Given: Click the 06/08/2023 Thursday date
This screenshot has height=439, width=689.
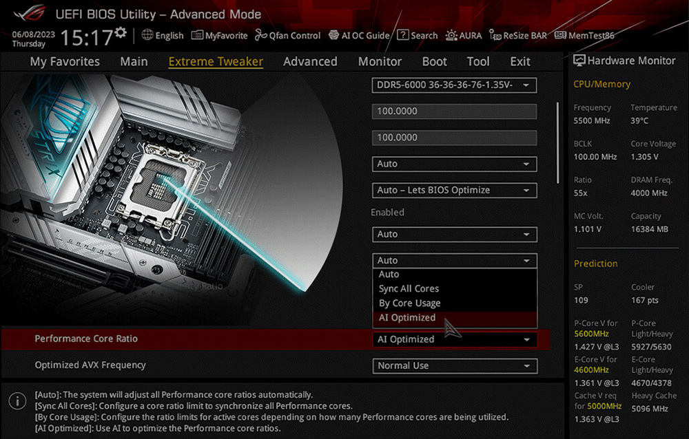Looking at the screenshot, I should pos(33,39).
